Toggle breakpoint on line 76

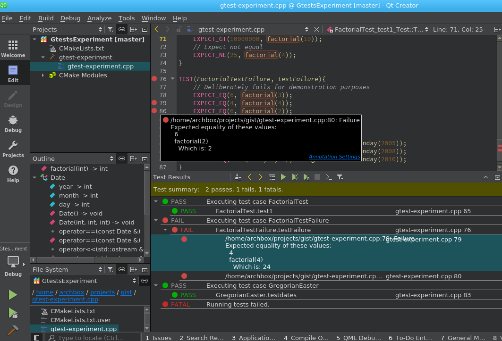tap(154, 79)
